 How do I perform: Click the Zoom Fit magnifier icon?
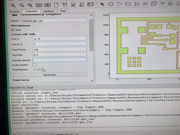coord(13,5)
